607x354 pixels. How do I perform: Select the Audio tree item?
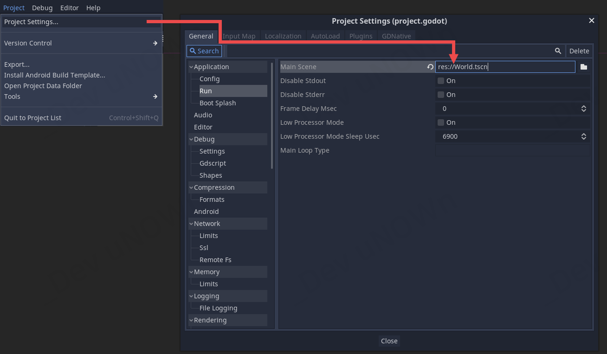point(203,115)
